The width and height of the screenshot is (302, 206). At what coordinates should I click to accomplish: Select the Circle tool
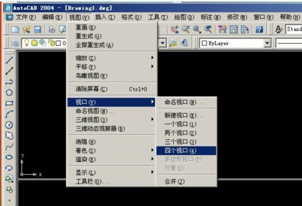[9, 125]
